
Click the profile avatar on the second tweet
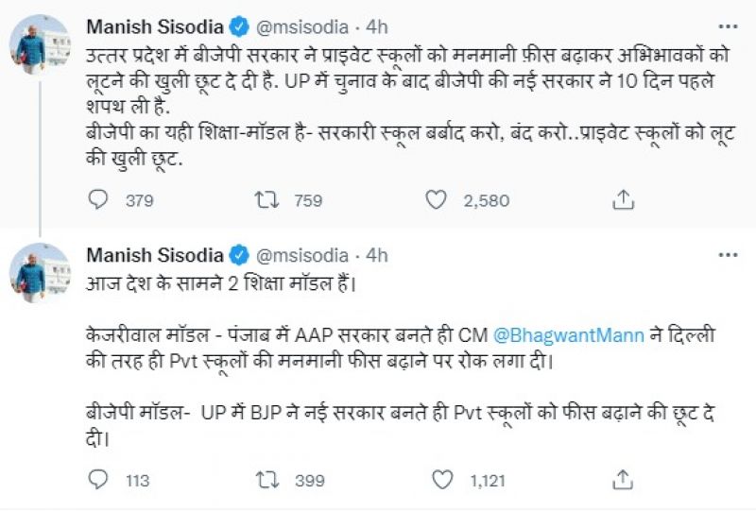point(39,273)
